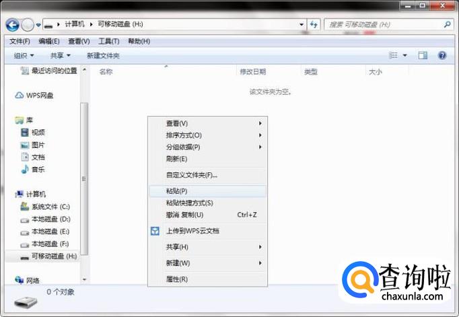Click the navigation pane scrollbar thumb
Viewport: 459px width, 317px height.
coord(84,179)
